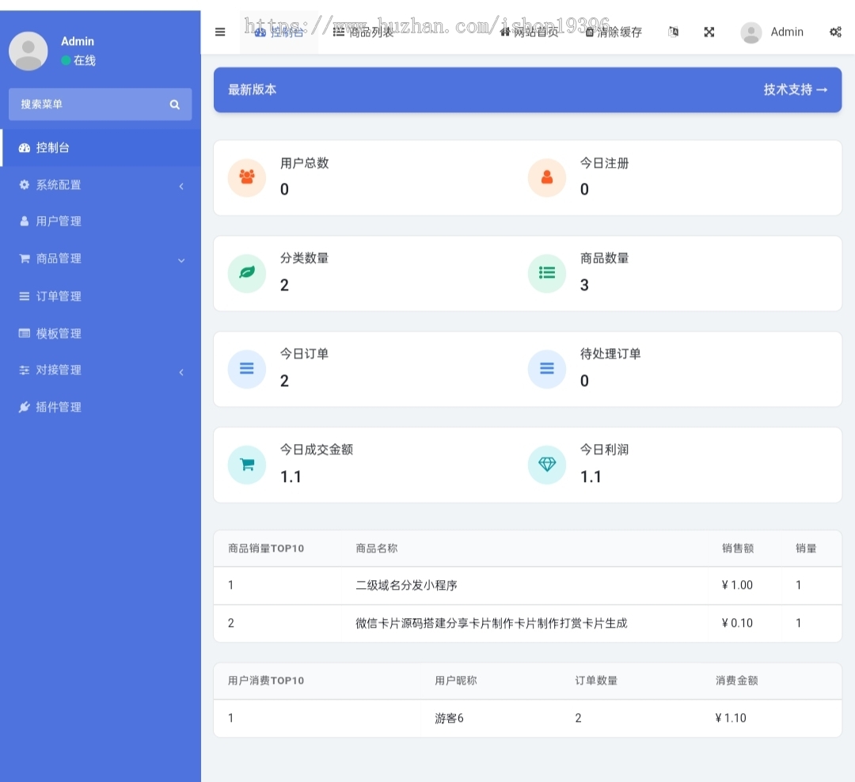
Task: Open the 控制台 tab in the top bar
Action: (279, 32)
